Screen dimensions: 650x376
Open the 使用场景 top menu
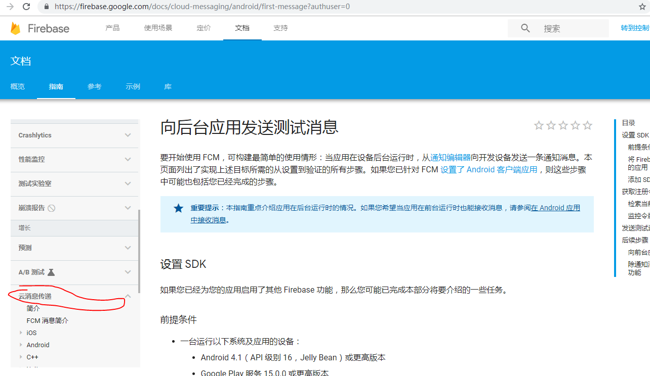158,28
